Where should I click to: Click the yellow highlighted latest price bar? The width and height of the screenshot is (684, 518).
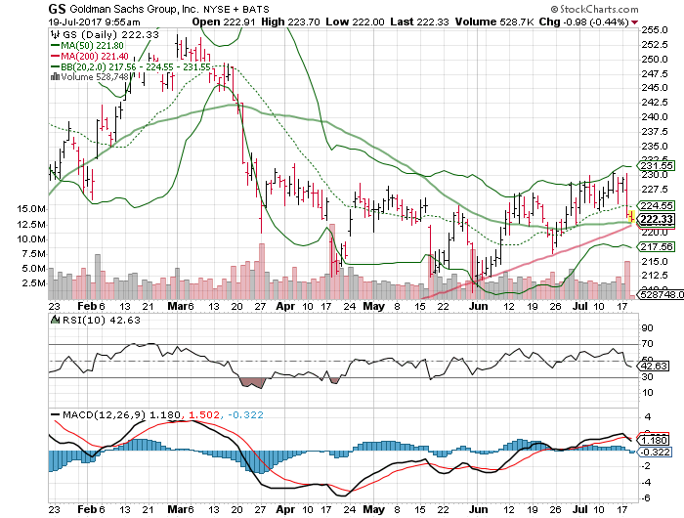(x=631, y=216)
